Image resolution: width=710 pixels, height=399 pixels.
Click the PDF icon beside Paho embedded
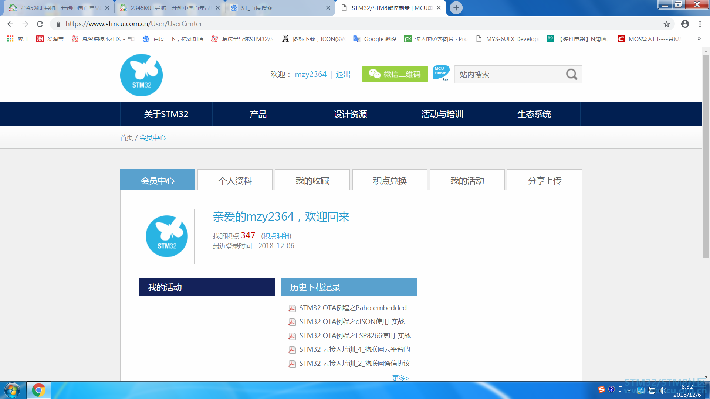(292, 308)
